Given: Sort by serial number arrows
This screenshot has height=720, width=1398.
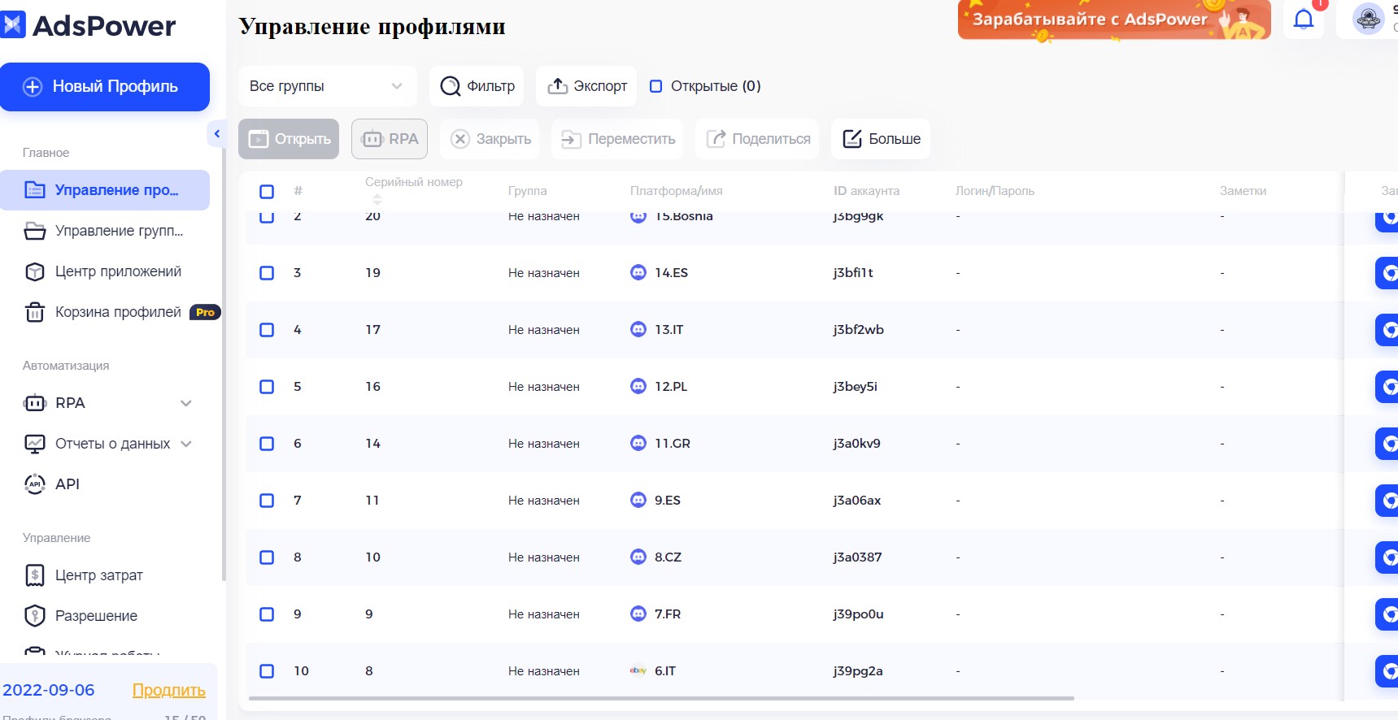Looking at the screenshot, I should (x=377, y=199).
